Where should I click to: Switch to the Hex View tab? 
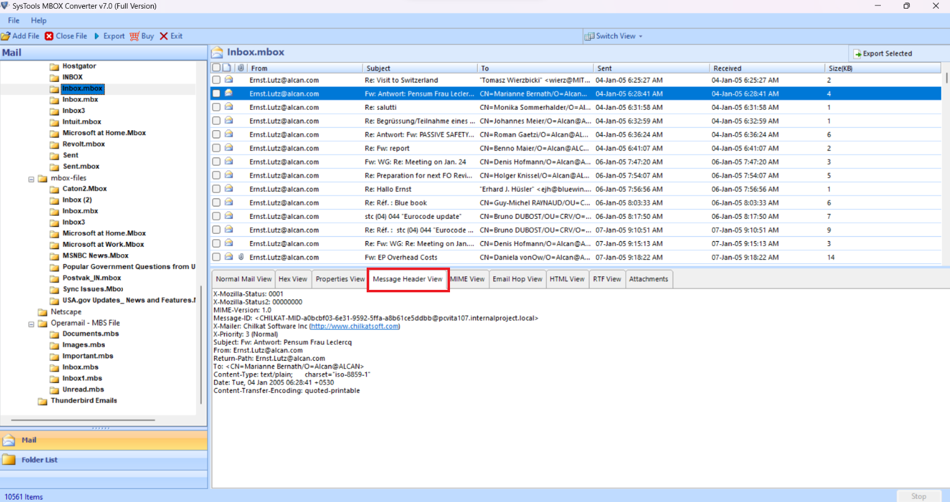(293, 279)
